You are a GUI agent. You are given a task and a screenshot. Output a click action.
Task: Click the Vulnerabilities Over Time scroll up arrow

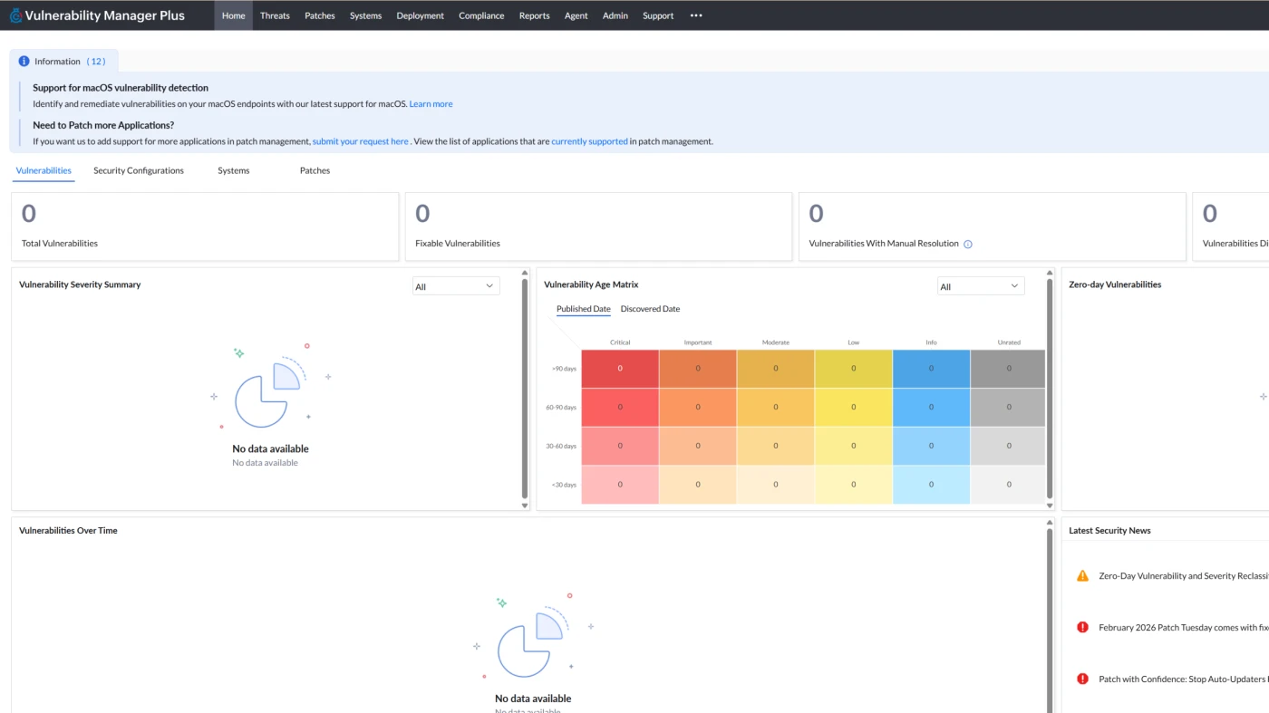[x=1051, y=523]
